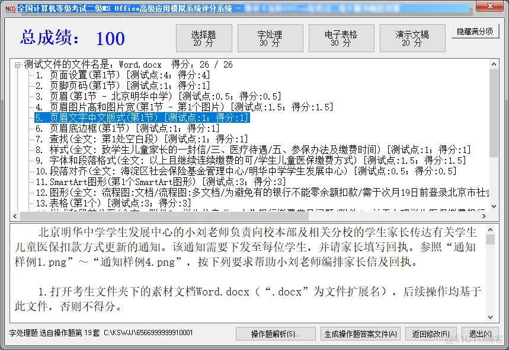Viewport: 509px width, 350px height.
Task: Select item 11 SmartArt图形
Action: [161, 182]
